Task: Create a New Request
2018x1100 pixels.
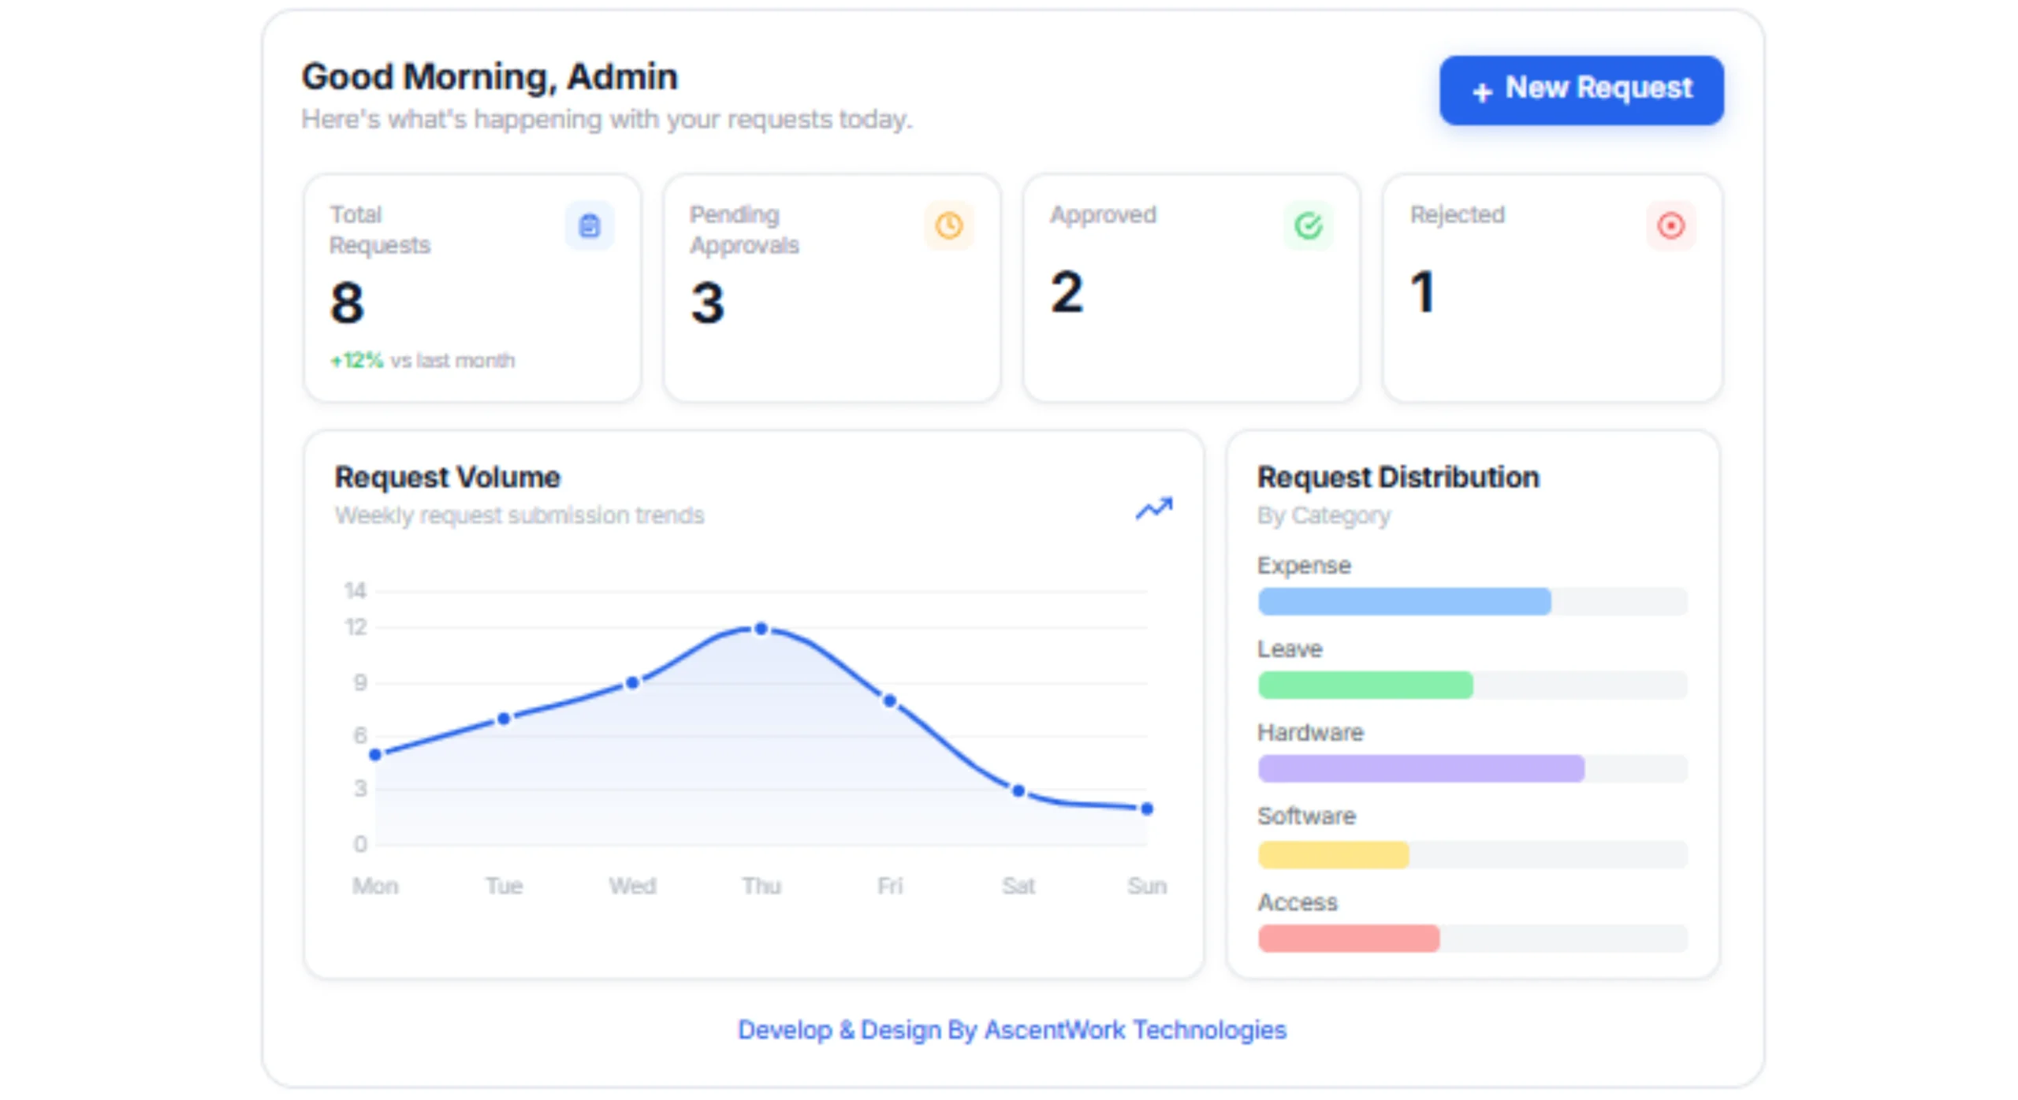Action: [1581, 90]
